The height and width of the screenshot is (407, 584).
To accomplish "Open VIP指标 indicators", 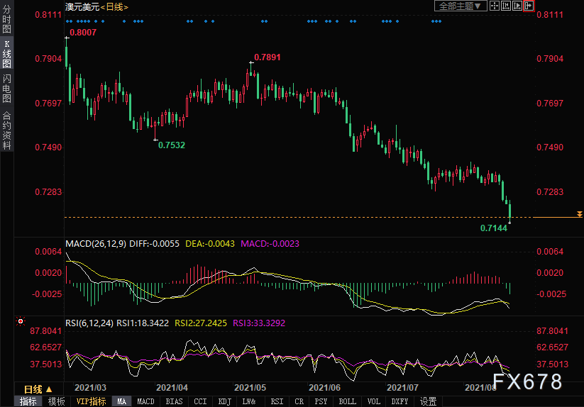I will (92, 401).
